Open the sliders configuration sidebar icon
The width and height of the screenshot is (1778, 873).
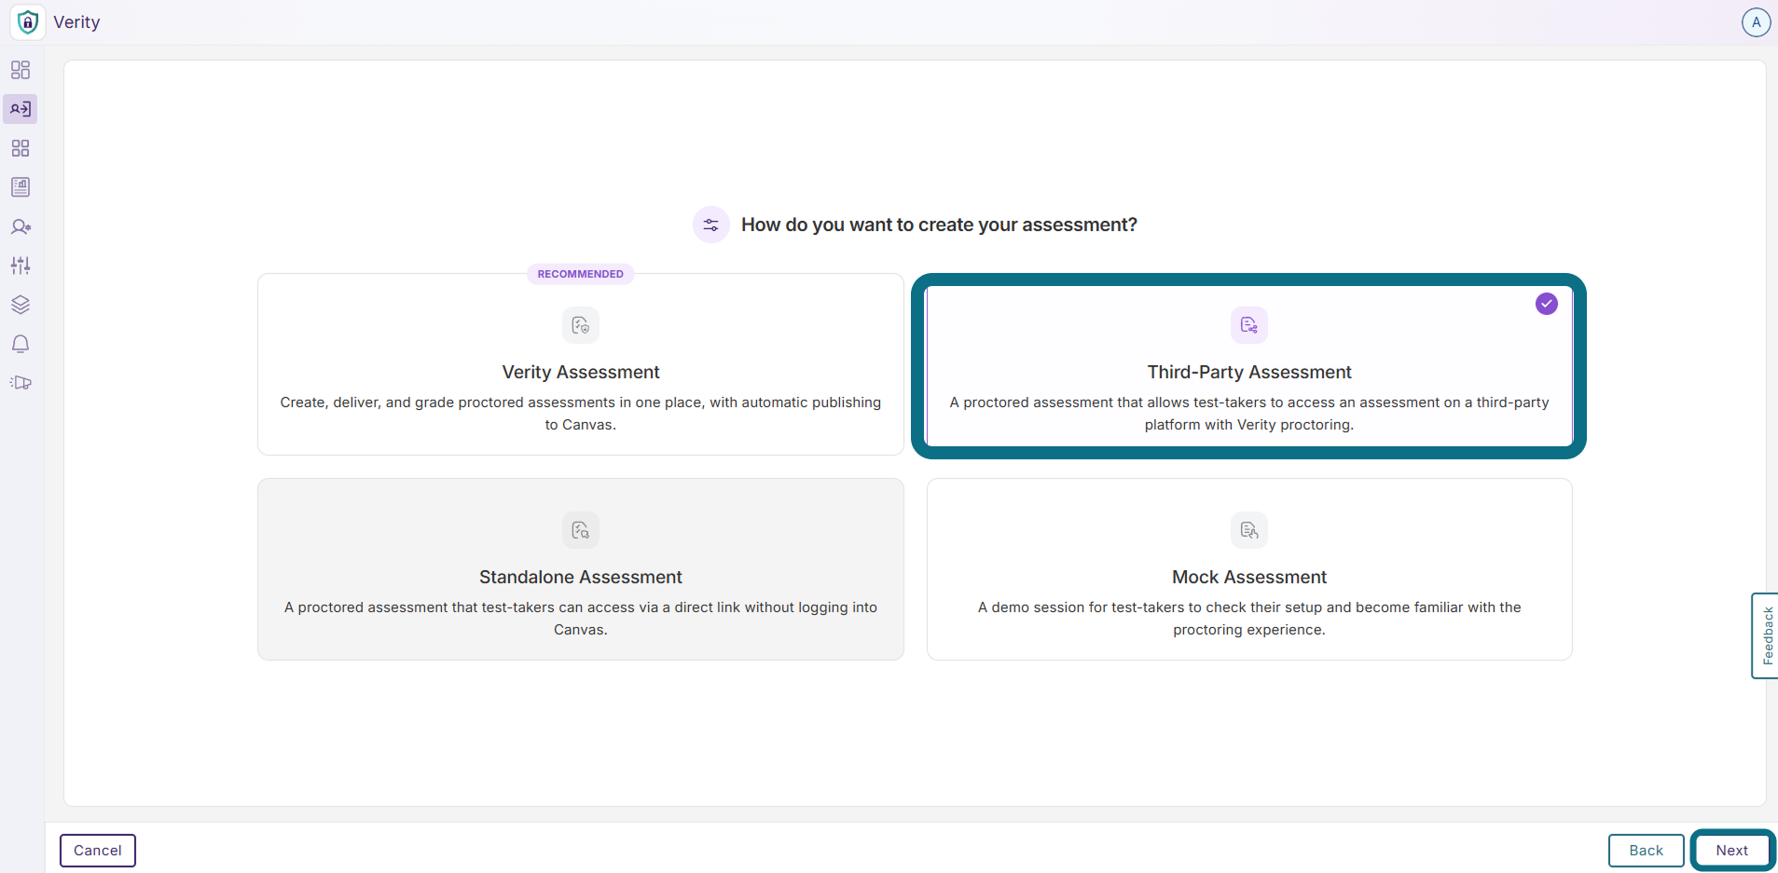pyautogui.click(x=21, y=266)
